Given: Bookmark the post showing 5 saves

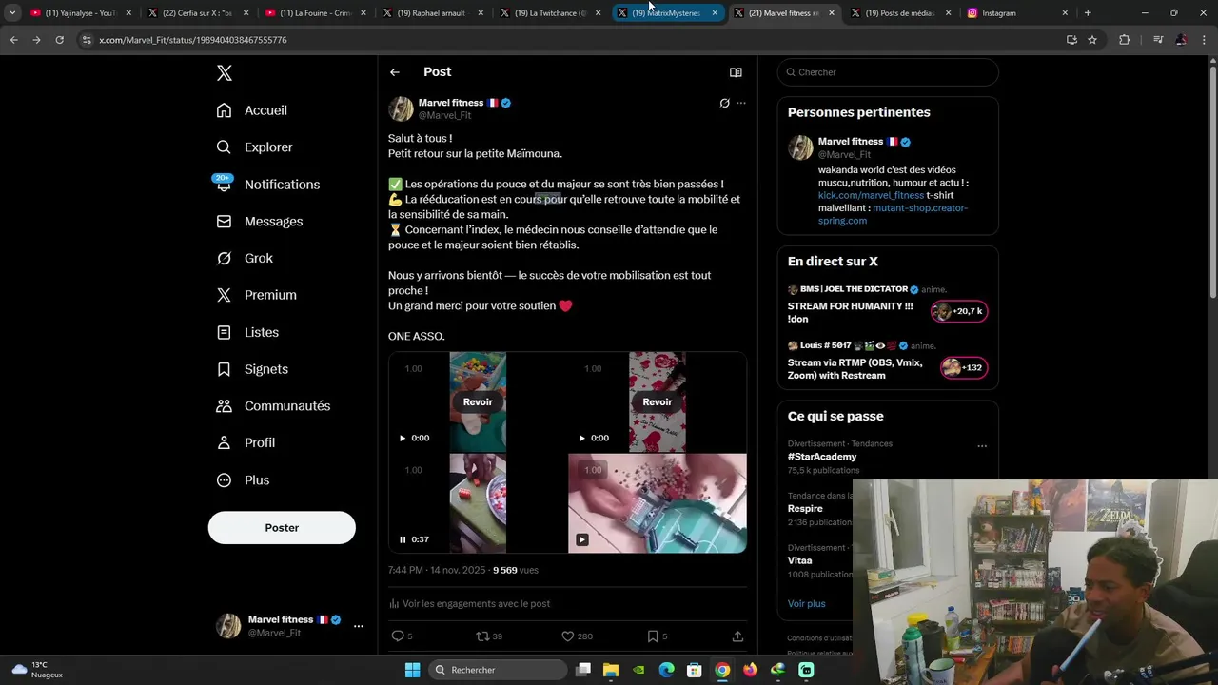Looking at the screenshot, I should pos(653,636).
